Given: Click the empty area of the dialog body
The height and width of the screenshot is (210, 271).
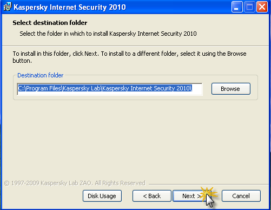Looking at the screenshot, I should point(135,139).
